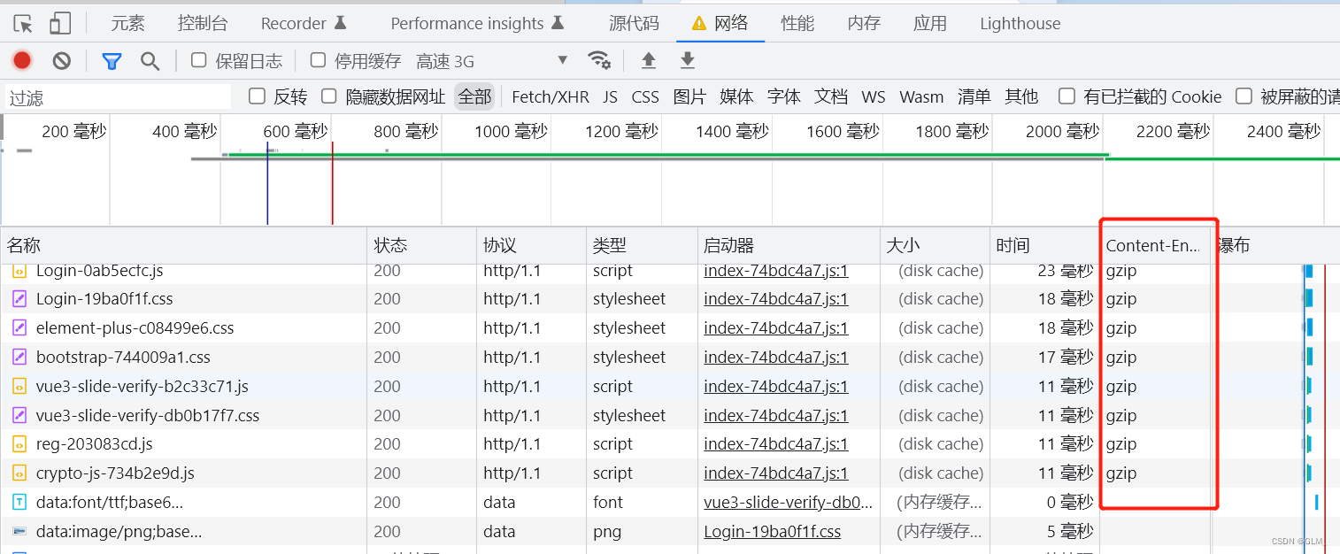Filter requests by 图片 type
Screen dimensions: 1340x554
tap(689, 96)
